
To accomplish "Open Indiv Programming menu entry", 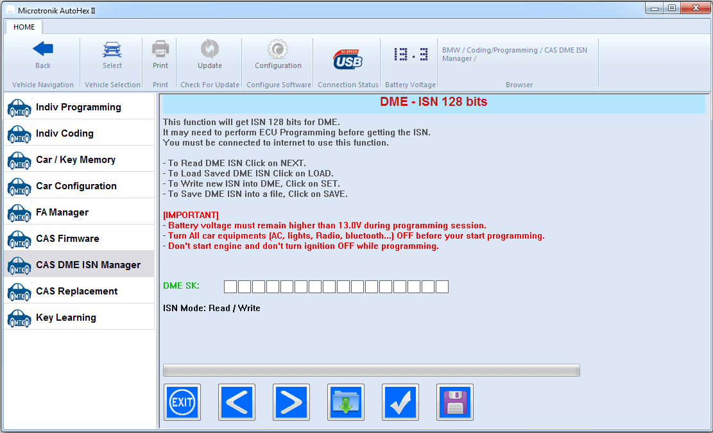I will 79,106.
